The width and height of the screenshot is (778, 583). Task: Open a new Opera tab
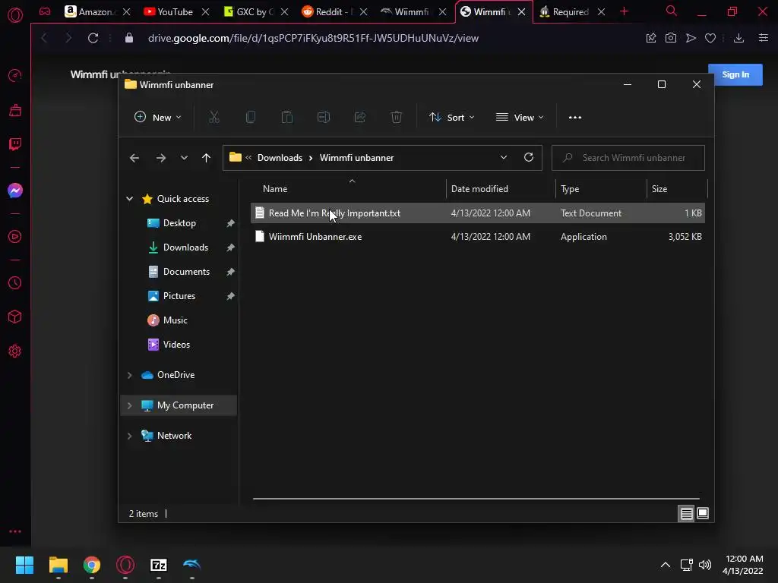[625, 11]
